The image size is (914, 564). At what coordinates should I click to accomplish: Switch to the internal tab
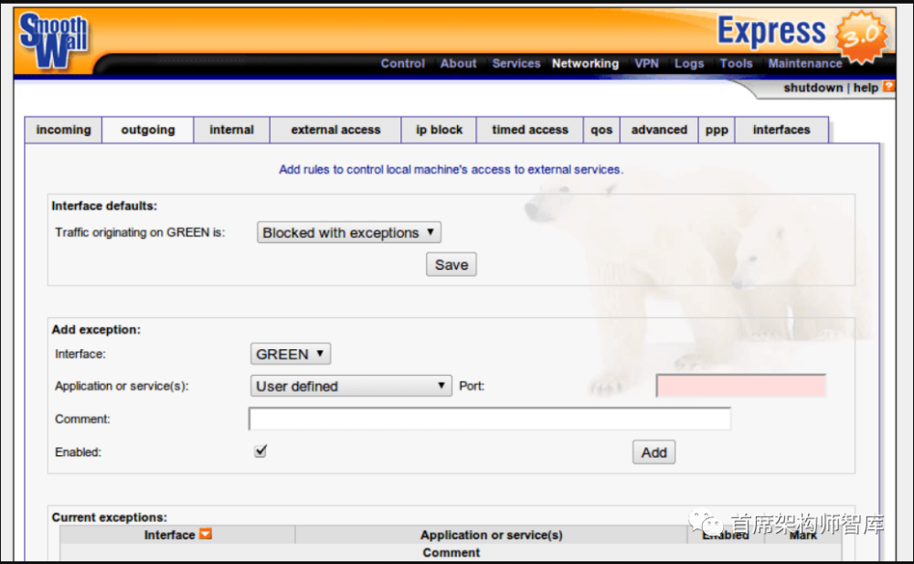coord(231,130)
